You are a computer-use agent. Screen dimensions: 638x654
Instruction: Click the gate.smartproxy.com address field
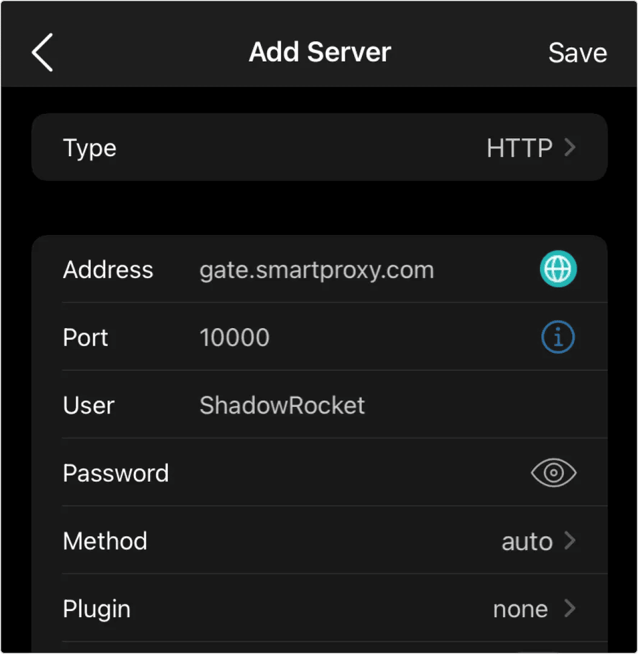(317, 270)
